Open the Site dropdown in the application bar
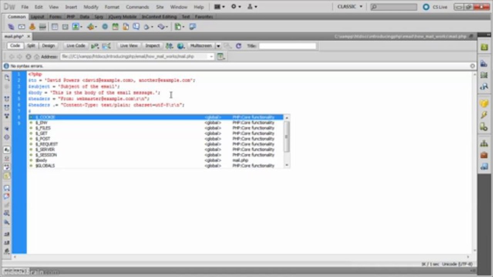The image size is (493, 277). pos(252,7)
